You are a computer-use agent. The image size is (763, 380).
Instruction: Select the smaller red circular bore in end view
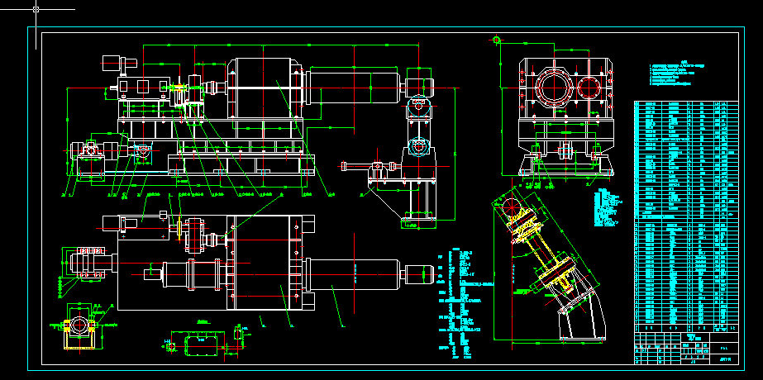589,88
